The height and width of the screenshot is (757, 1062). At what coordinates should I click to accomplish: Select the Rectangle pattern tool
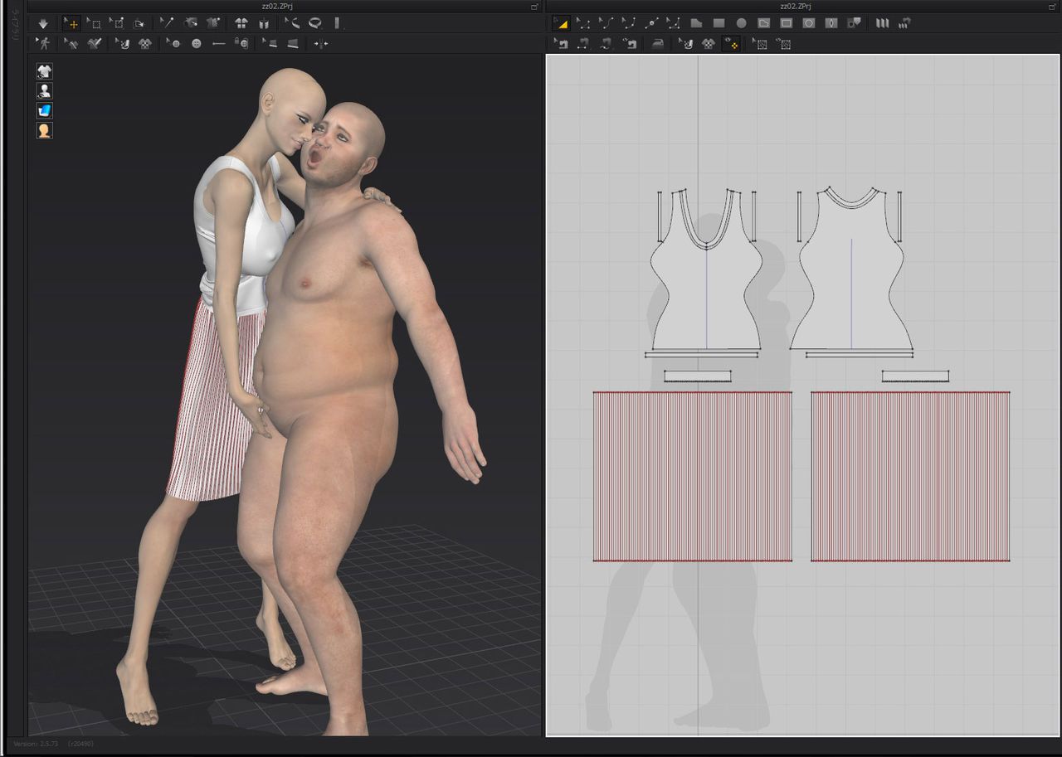(719, 23)
